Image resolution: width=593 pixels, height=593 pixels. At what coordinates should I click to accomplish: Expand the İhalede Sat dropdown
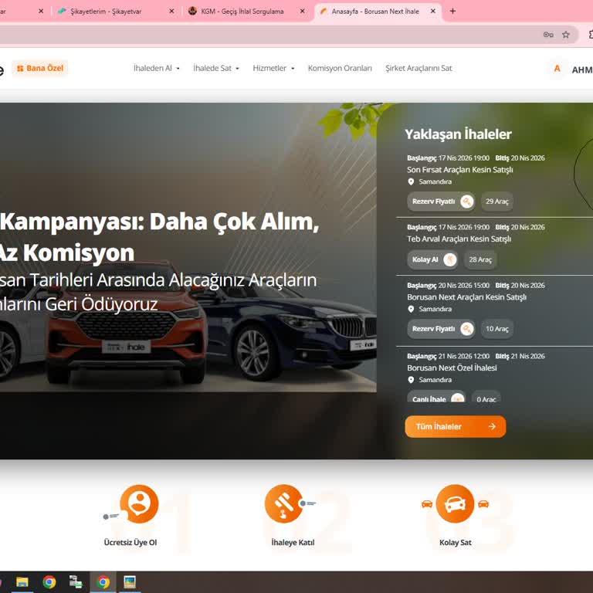pos(216,69)
